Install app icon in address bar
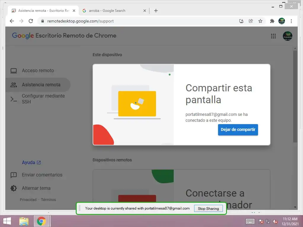303x227 pixels. click(241, 21)
